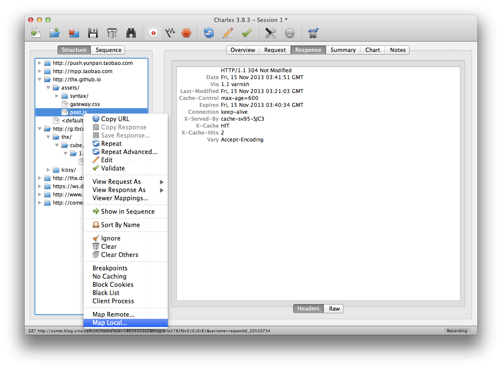Select gateway.css file in tree
Image resolution: width=502 pixels, height=369 pixels.
tap(84, 104)
